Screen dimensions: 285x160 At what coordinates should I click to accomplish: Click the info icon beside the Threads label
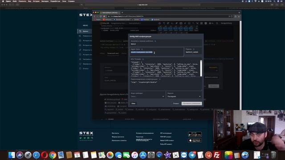tap(143, 59)
